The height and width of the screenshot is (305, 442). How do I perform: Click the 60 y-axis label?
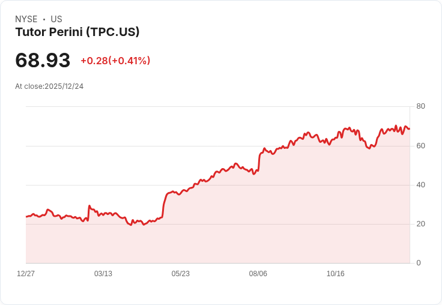420,146
